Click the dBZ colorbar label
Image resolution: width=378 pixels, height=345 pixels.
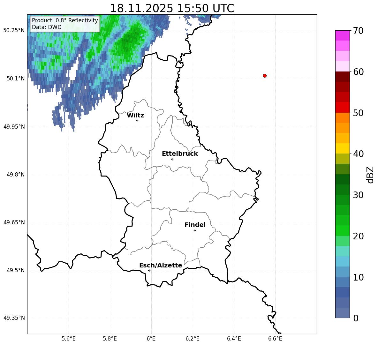click(x=370, y=175)
